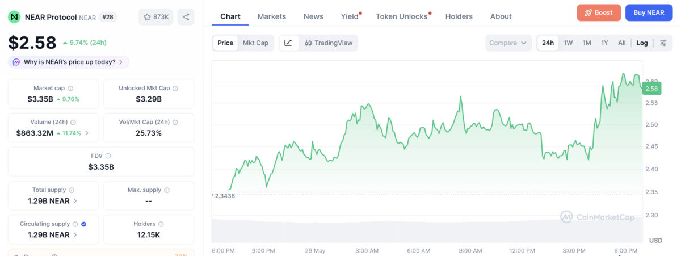Click the 3:00 AM time axis label

[367, 250]
